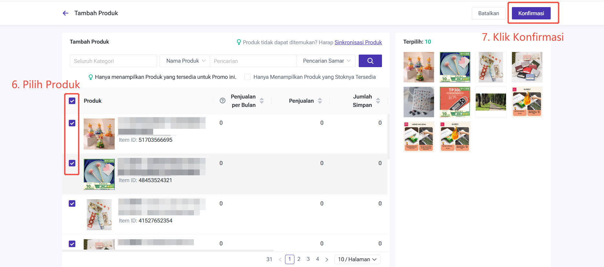
Task: Toggle the select-all Produk header checkbox
Action: click(72, 101)
